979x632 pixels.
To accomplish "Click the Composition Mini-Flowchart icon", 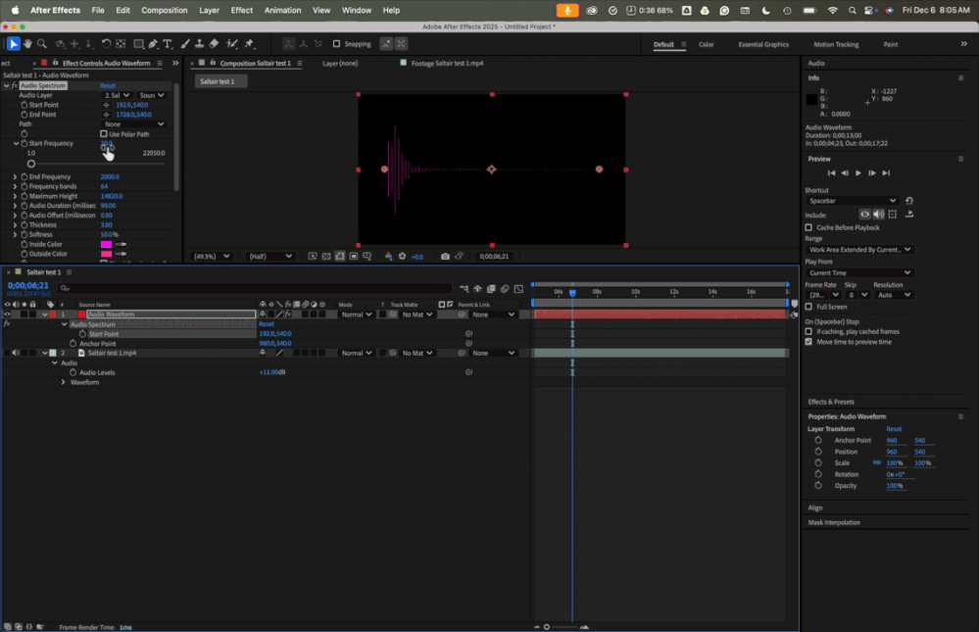I will (x=464, y=288).
